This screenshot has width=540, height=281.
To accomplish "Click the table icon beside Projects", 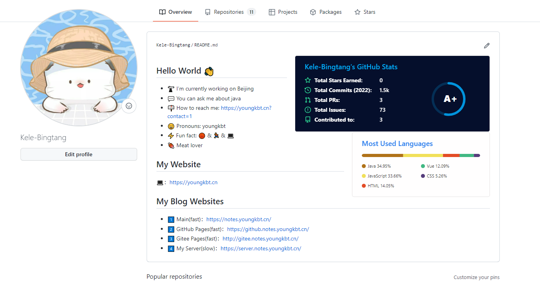I will point(272,12).
